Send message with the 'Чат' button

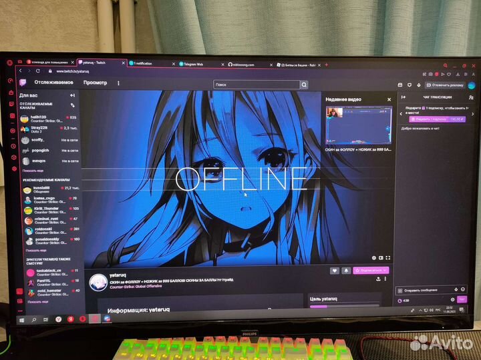coord(462,299)
